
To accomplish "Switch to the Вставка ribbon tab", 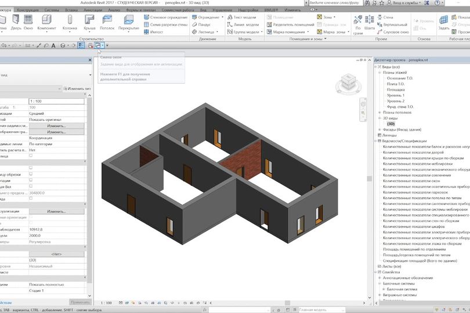I will coord(71,10).
